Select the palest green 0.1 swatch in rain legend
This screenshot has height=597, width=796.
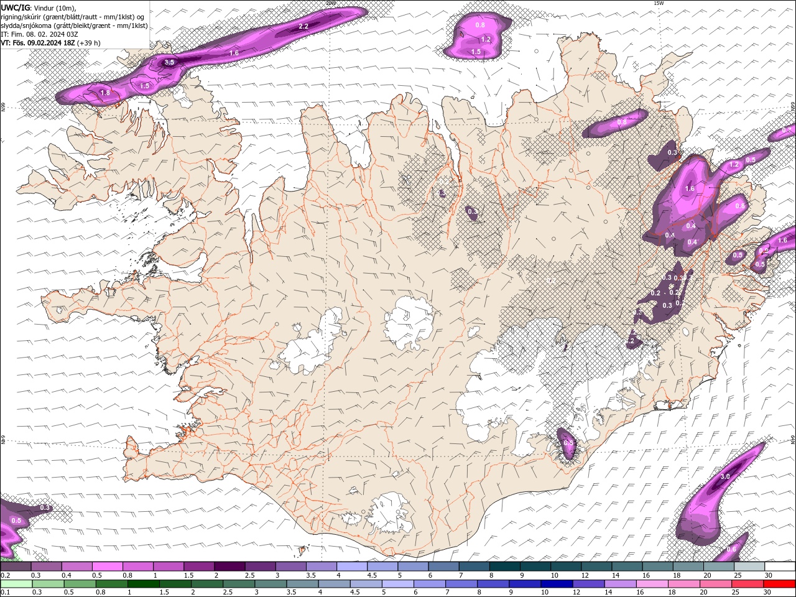(x=16, y=583)
